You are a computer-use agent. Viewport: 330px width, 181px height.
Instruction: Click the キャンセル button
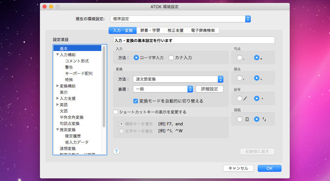click(238, 168)
